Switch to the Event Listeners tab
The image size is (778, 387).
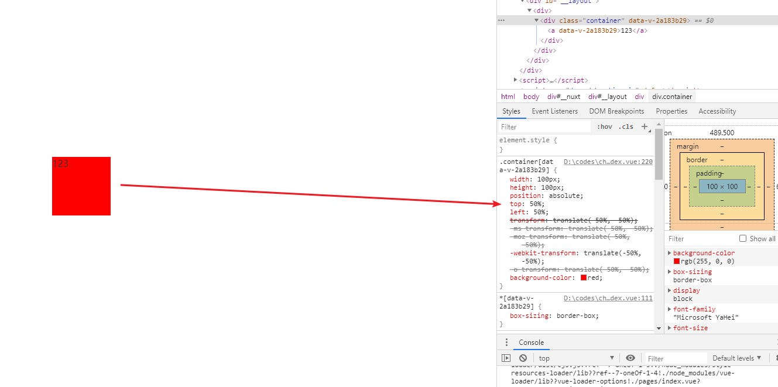(554, 111)
